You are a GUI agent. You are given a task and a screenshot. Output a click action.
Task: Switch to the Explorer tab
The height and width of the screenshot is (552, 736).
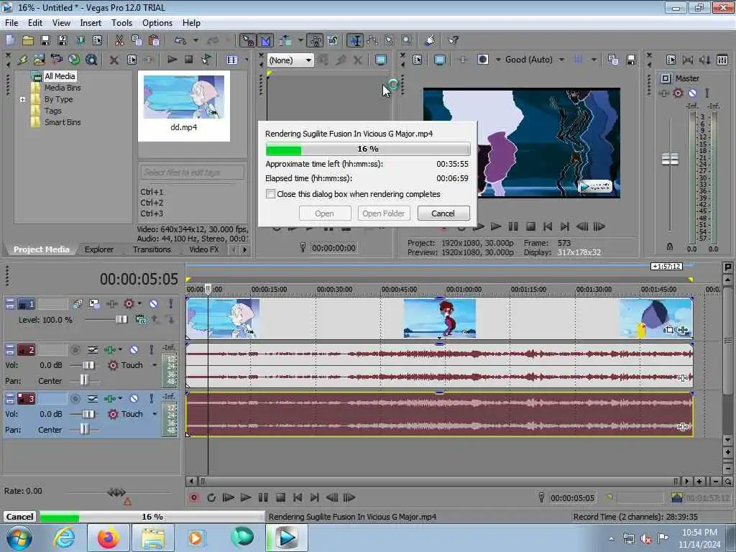(x=99, y=249)
